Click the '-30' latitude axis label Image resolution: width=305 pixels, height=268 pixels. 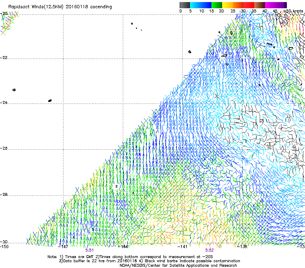coord(4,242)
